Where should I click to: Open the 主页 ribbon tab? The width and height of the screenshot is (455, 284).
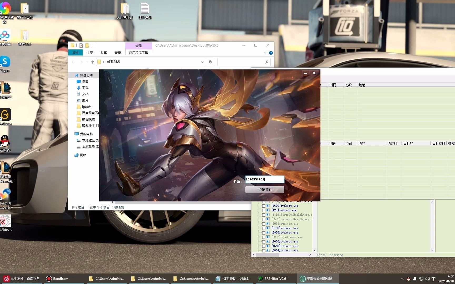pyautogui.click(x=90, y=53)
